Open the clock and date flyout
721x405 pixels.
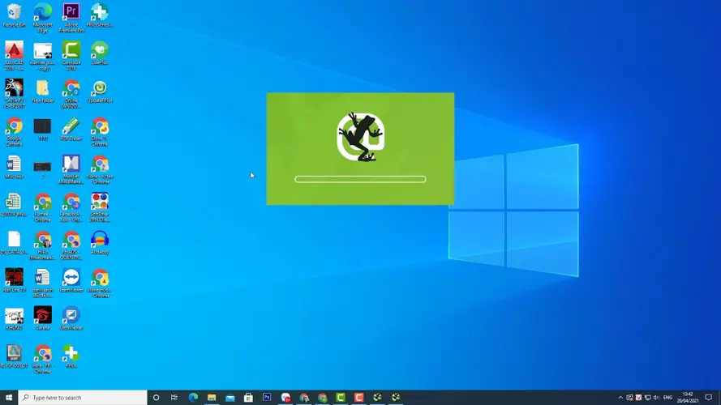click(688, 398)
